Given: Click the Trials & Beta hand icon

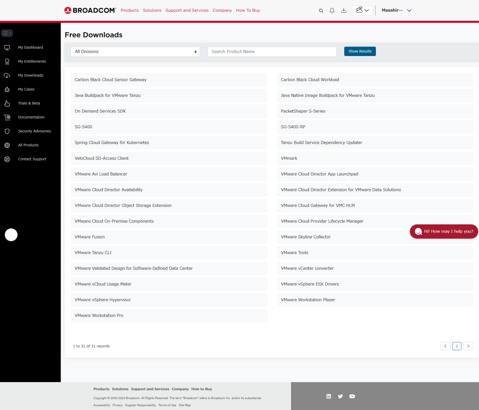Looking at the screenshot, I should [7, 103].
